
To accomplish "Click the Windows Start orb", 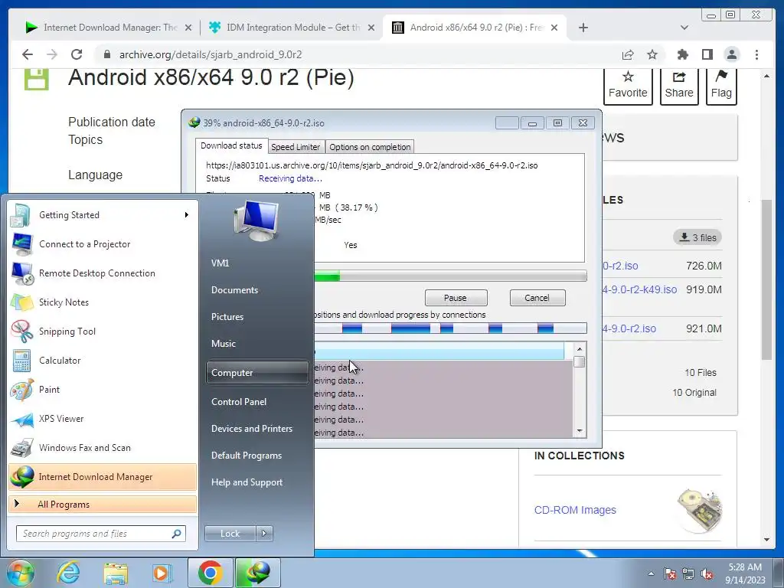I will [21, 573].
